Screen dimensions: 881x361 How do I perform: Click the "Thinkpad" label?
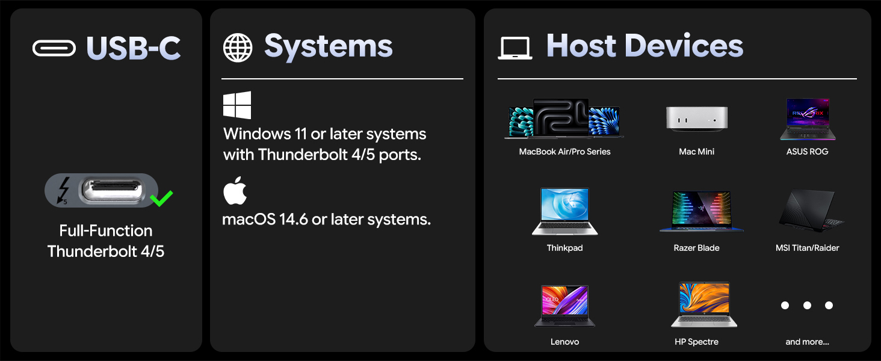(x=564, y=248)
